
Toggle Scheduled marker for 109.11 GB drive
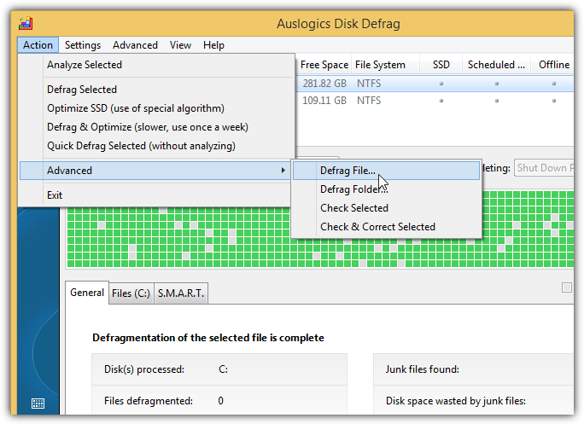[497, 101]
